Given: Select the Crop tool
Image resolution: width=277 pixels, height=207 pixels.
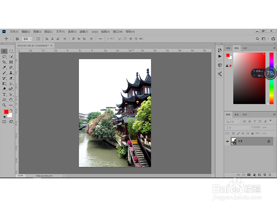Looking at the screenshot, I should coord(4,62).
